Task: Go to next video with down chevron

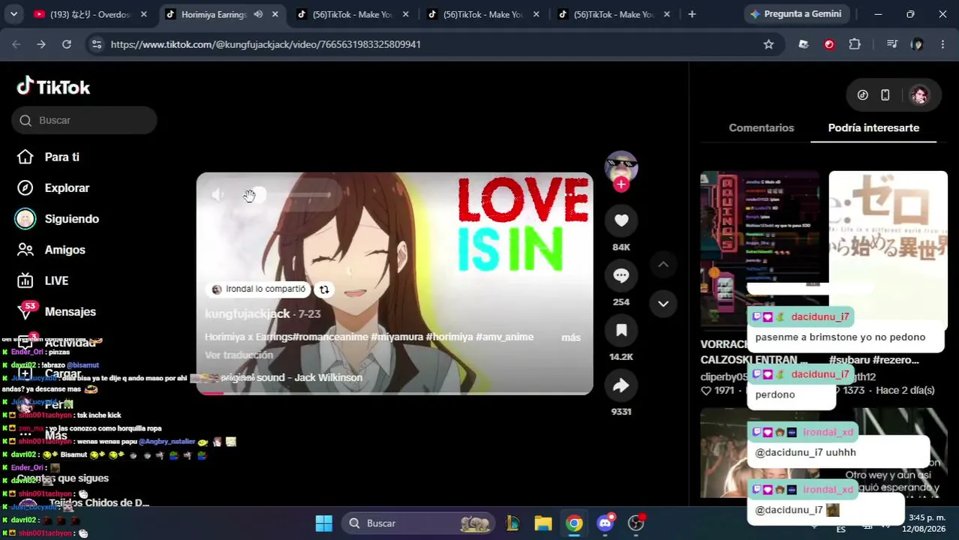Action: coord(663,304)
